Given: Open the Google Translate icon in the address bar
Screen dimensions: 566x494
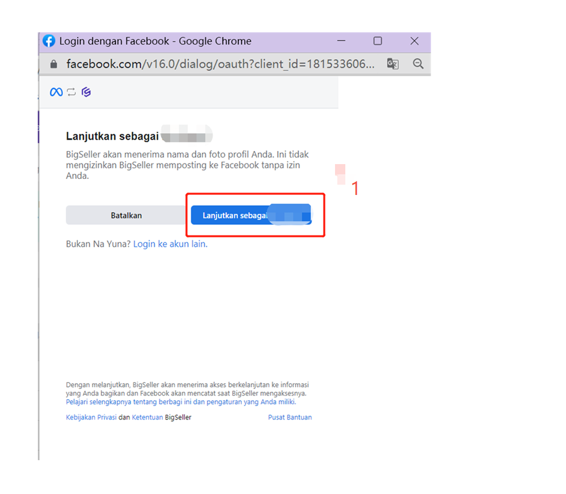Looking at the screenshot, I should (x=393, y=64).
